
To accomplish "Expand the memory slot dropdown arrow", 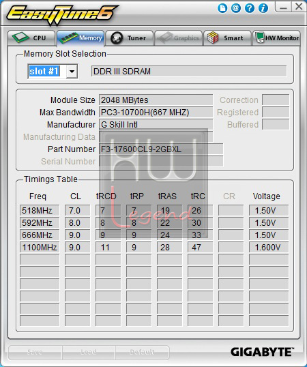I will (x=72, y=71).
